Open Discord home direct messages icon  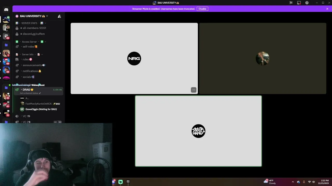click(6, 10)
